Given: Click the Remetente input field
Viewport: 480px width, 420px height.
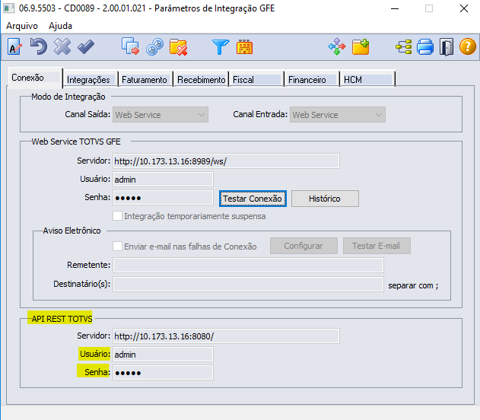Looking at the screenshot, I should 248,265.
